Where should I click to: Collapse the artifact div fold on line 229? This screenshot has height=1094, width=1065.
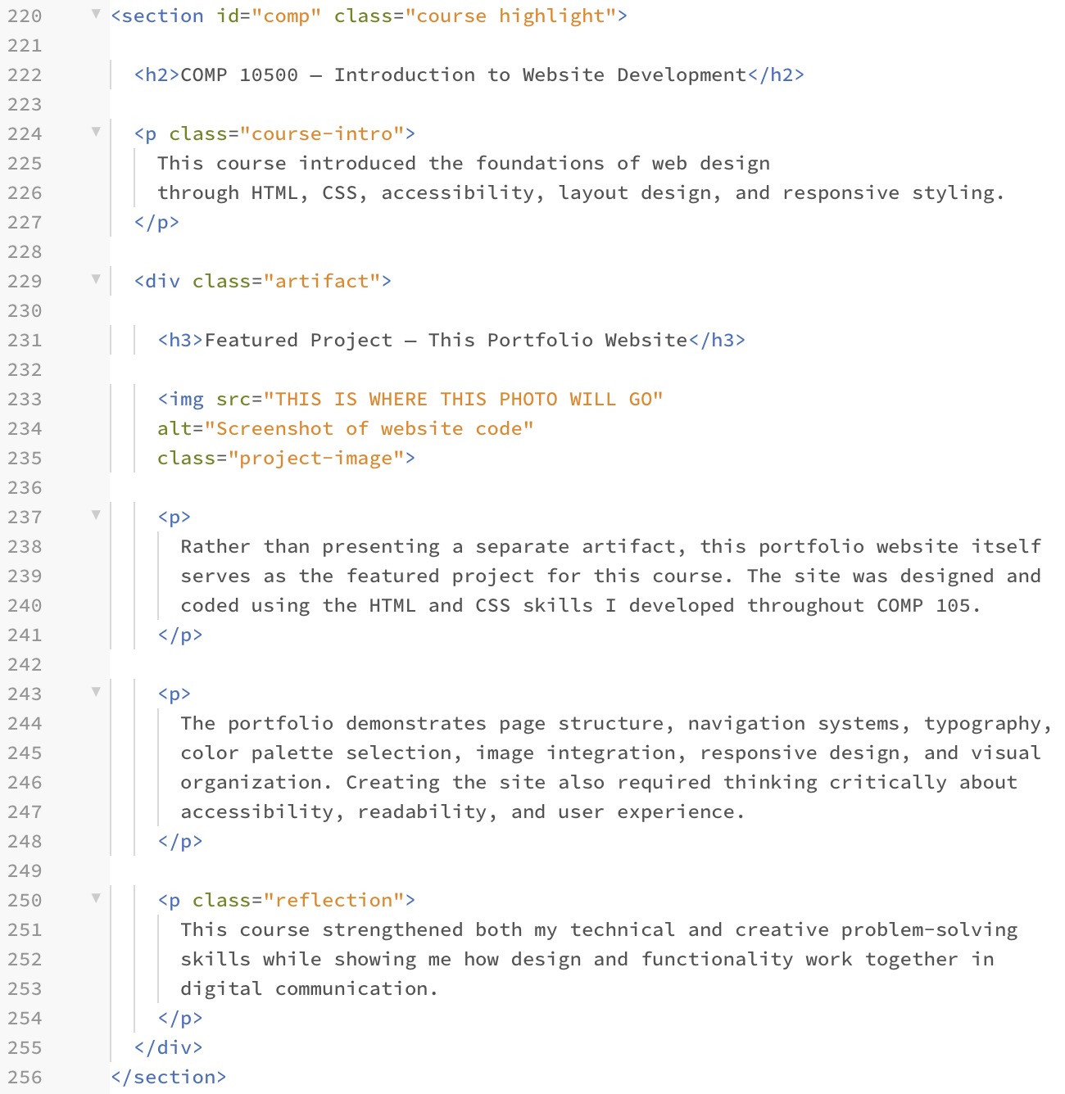tap(96, 278)
